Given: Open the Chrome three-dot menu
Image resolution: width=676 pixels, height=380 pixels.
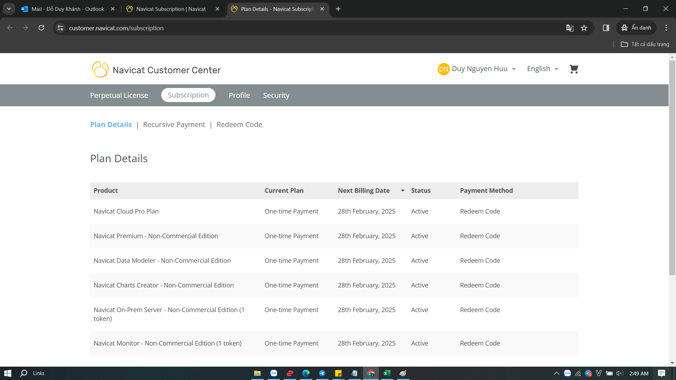Looking at the screenshot, I should click(x=666, y=28).
